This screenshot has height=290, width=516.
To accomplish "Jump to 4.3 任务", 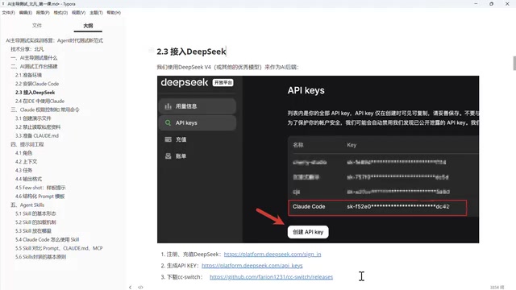I will (23, 170).
